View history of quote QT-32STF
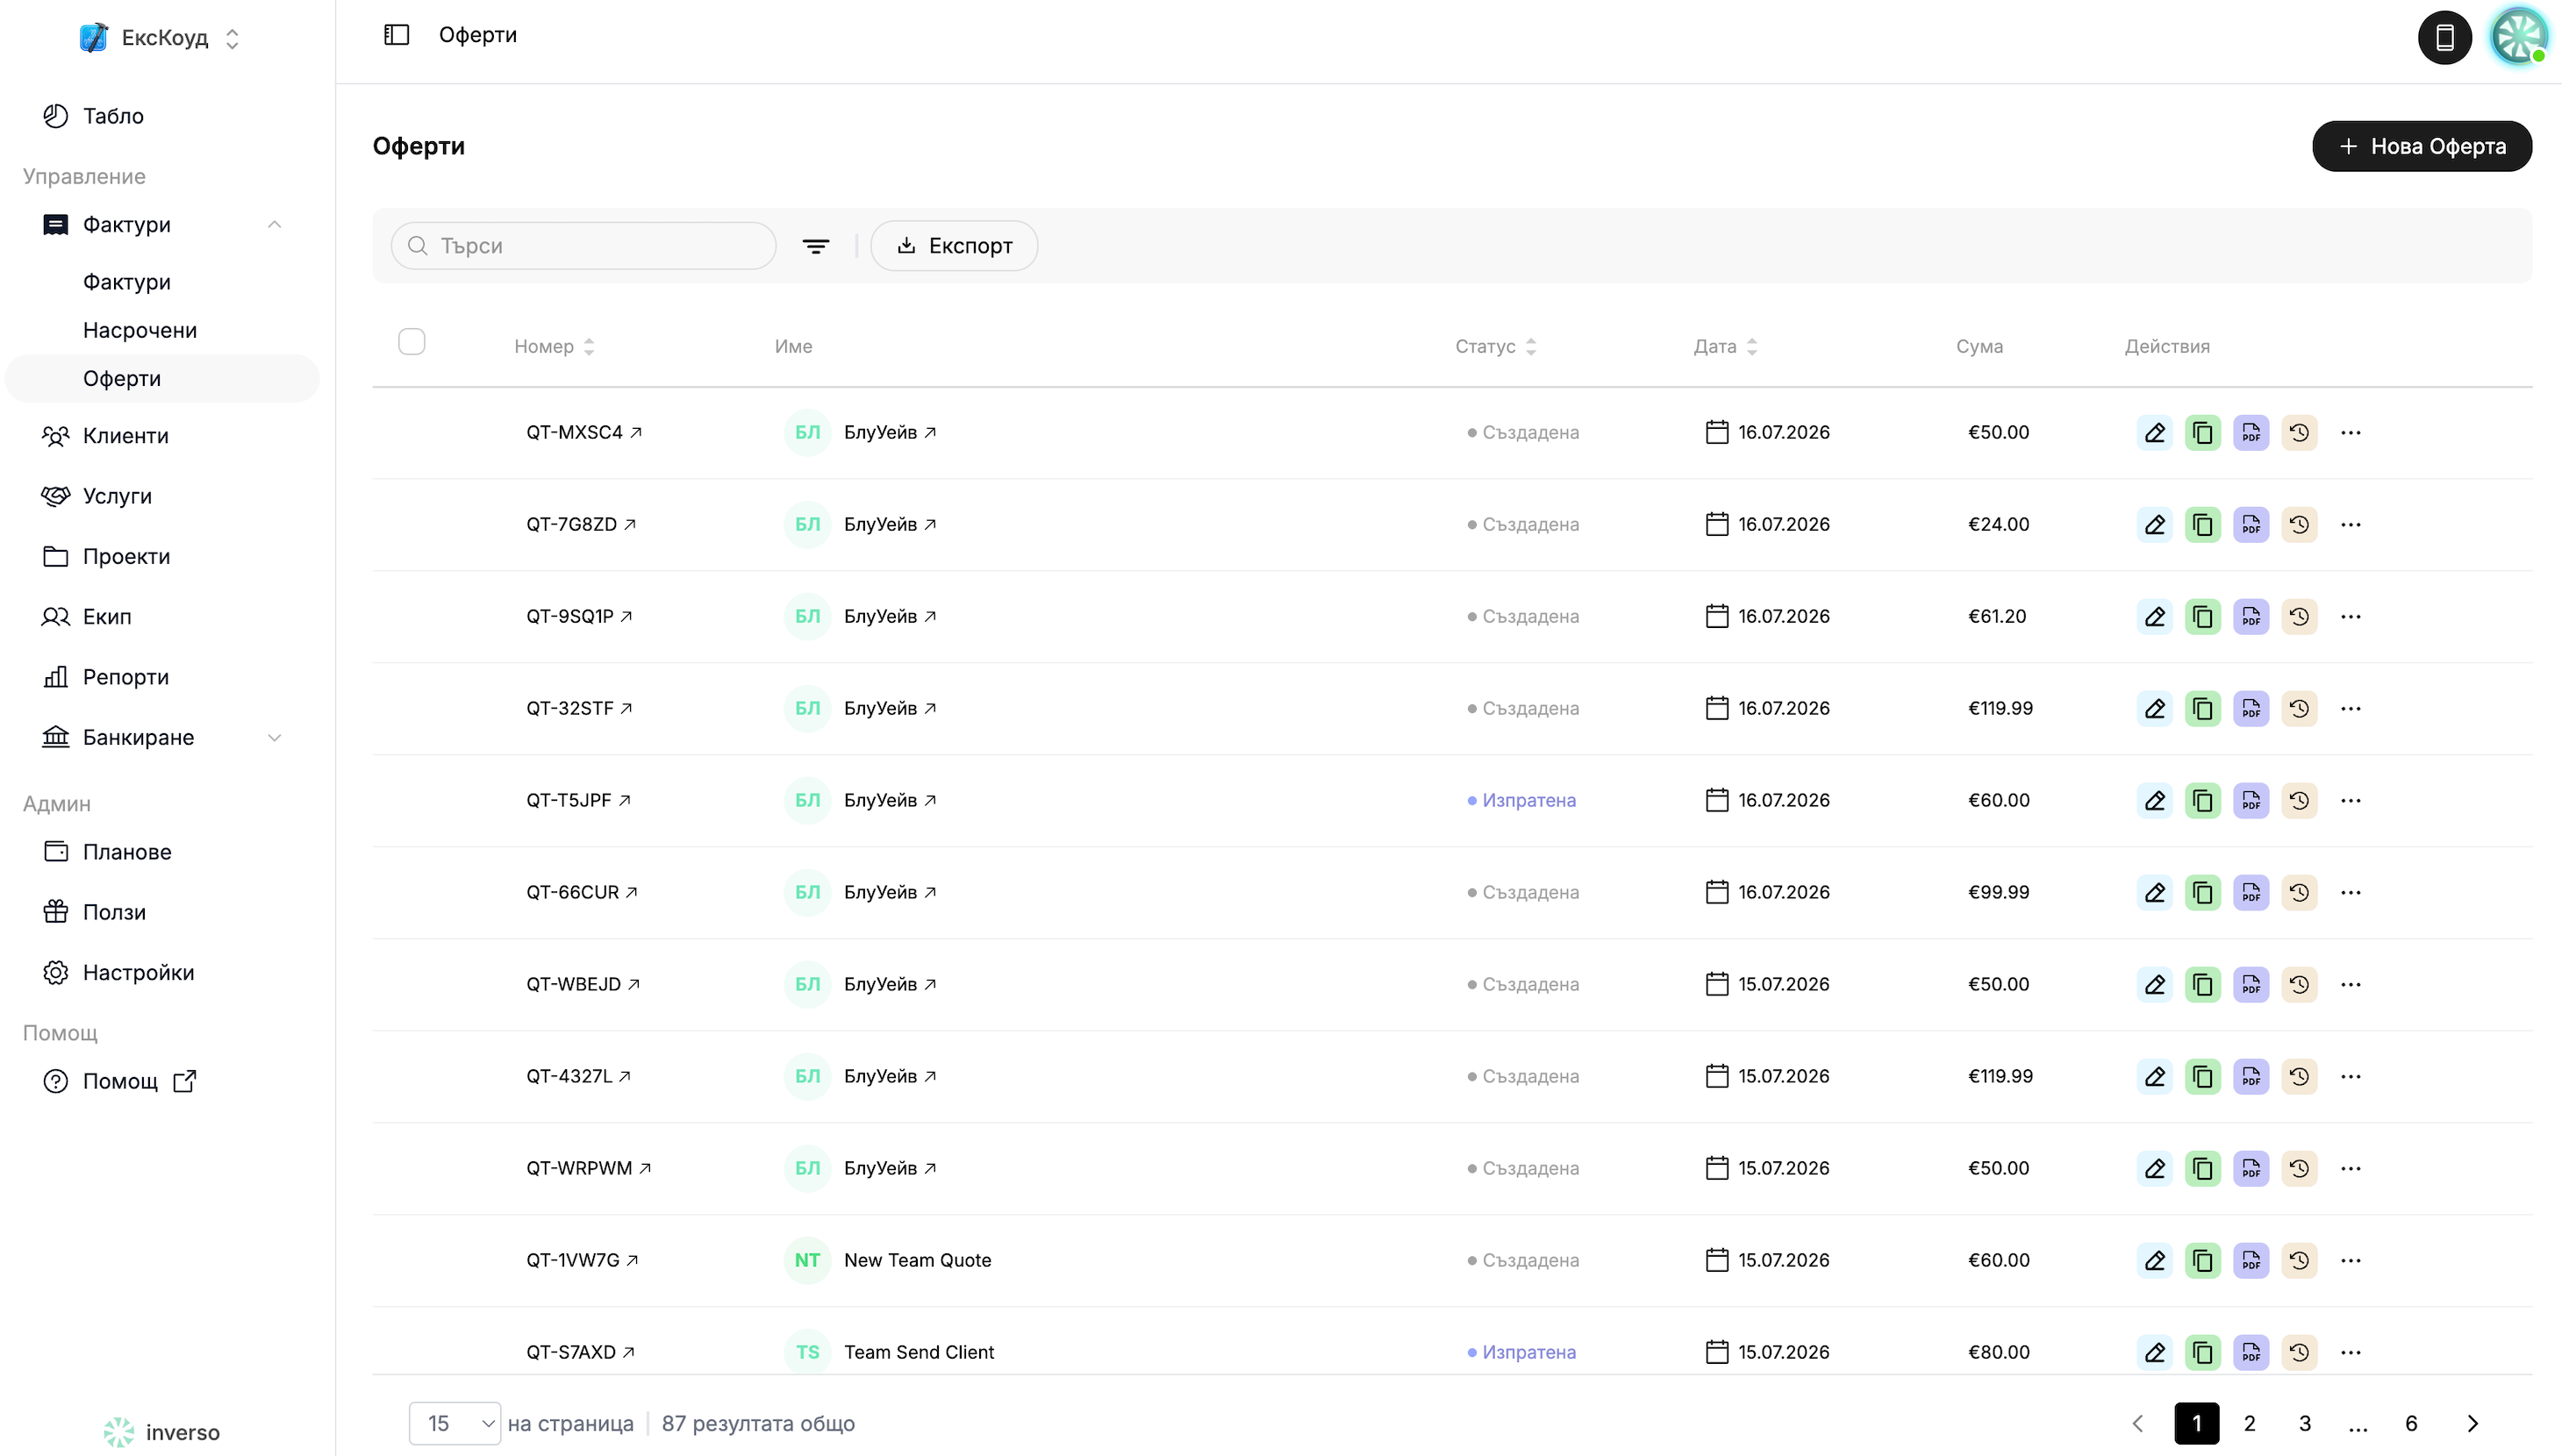The width and height of the screenshot is (2562, 1456). [x=2298, y=709]
